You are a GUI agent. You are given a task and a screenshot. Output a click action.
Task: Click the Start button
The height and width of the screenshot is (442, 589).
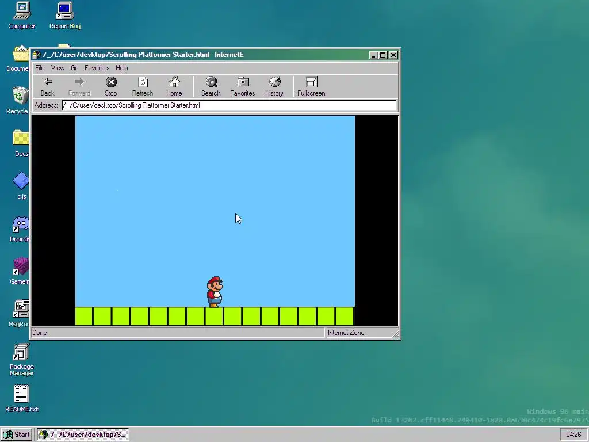click(x=17, y=435)
